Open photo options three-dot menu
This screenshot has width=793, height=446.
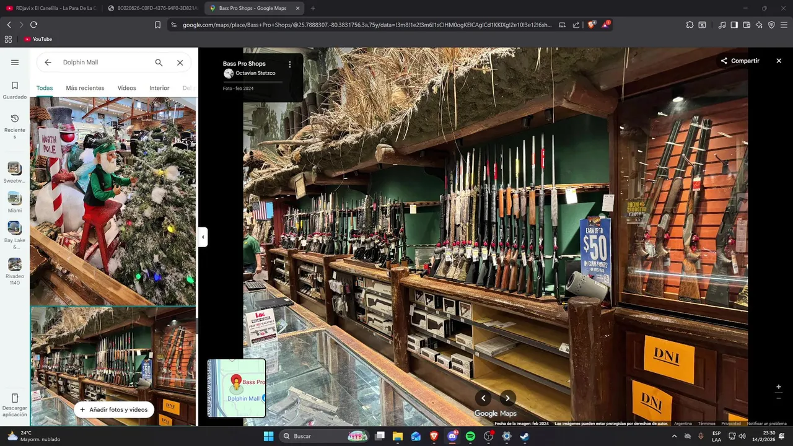point(289,64)
